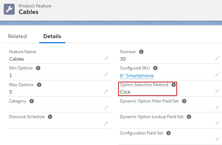Show info tooltip for Max Options
Viewport: 222px width, 145px height.
pyautogui.click(x=39, y=85)
